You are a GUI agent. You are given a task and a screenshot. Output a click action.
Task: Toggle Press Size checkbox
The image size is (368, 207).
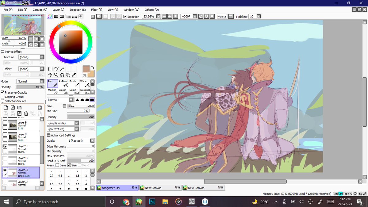(69, 165)
